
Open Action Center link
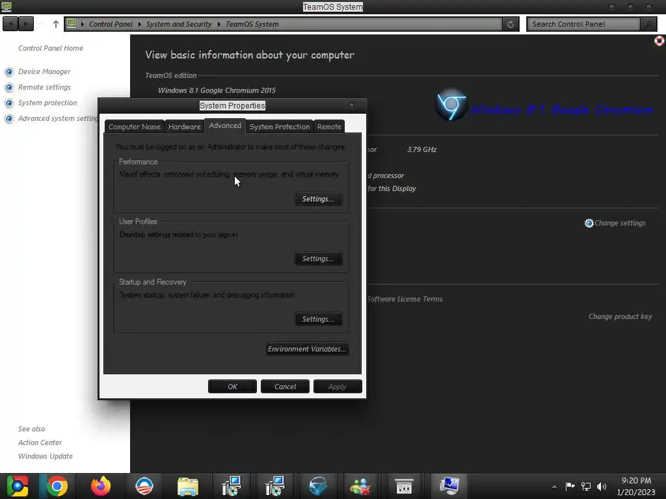[x=40, y=442]
